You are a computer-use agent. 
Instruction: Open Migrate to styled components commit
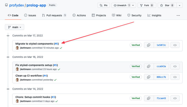point(34,44)
